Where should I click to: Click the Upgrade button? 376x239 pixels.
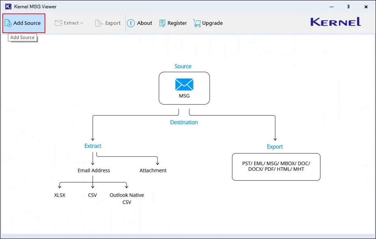tap(208, 23)
